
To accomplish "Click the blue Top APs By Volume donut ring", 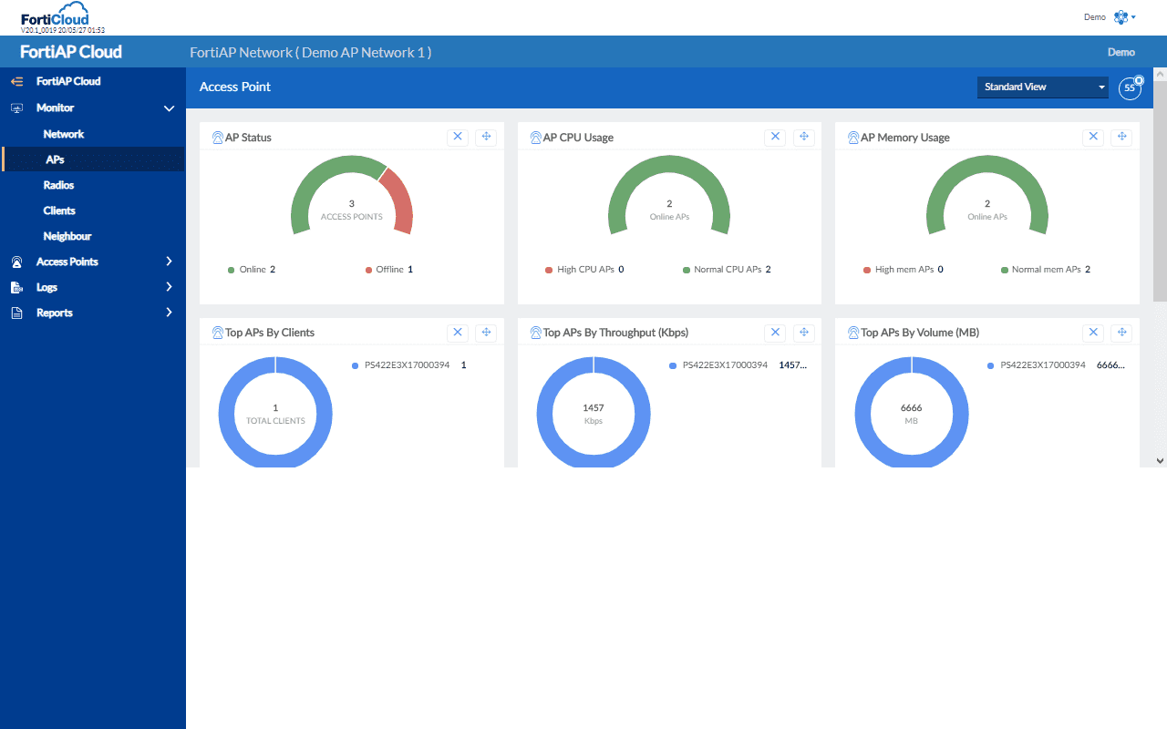I will pos(861,414).
